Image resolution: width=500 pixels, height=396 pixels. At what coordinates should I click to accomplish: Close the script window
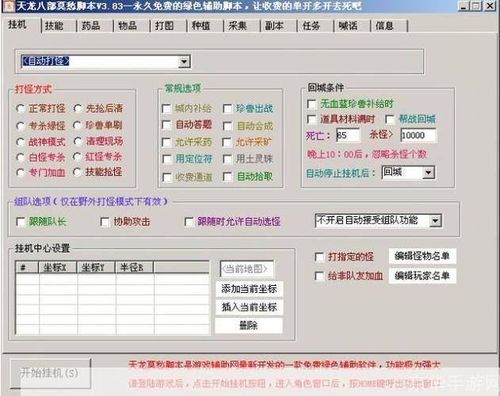[490, 6]
